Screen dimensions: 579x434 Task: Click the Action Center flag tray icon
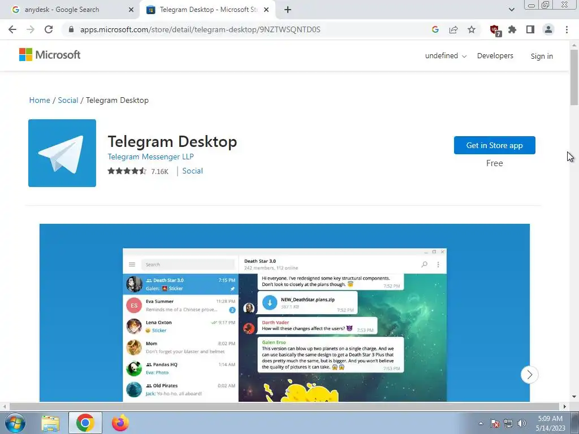[494, 423]
